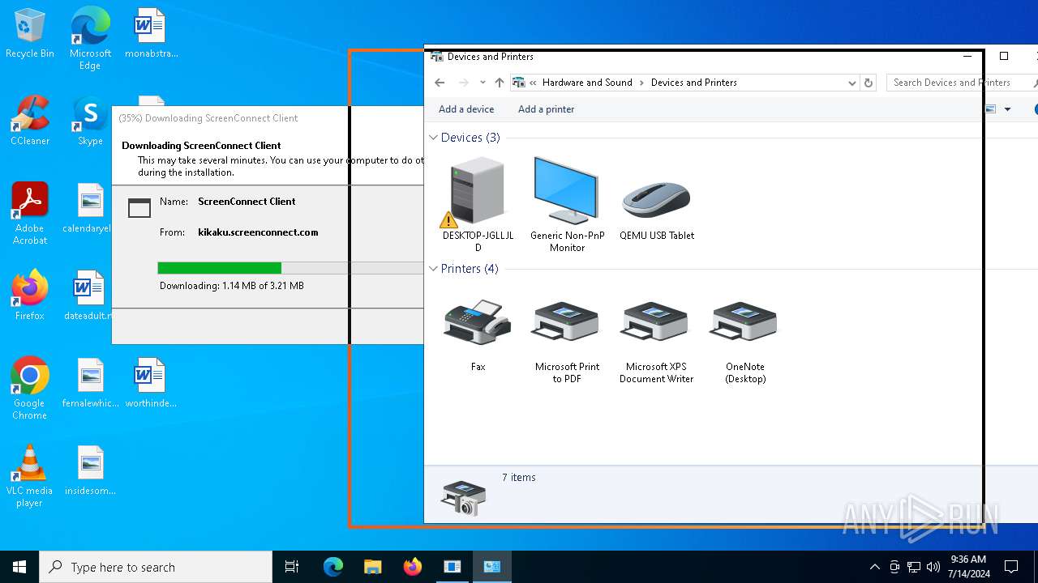The image size is (1038, 583).
Task: Click Hardware and Sound breadcrumb
Action: [587, 83]
